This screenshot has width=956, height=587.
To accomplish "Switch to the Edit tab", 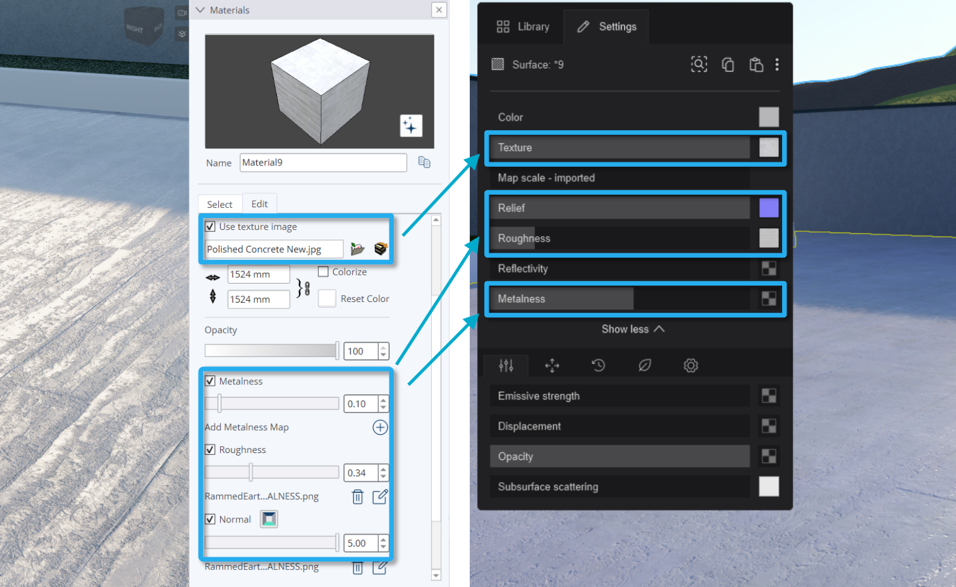I will click(259, 204).
